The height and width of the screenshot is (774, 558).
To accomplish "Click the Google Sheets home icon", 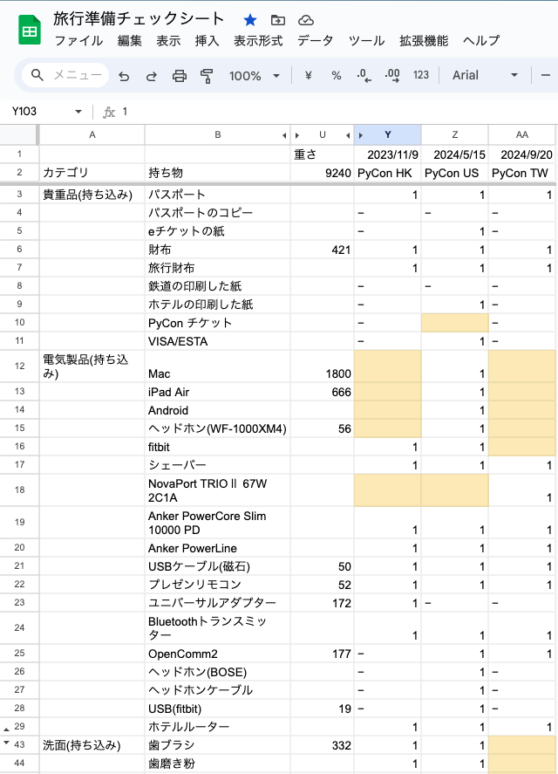I will point(29,30).
